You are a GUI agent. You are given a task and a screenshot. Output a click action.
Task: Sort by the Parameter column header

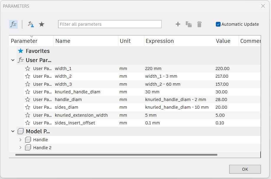[x=31, y=41]
